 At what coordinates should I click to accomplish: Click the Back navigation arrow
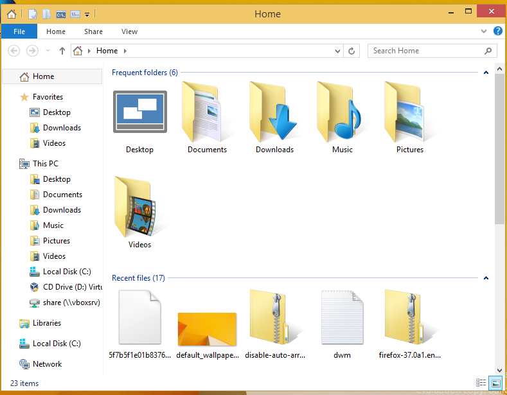click(13, 51)
